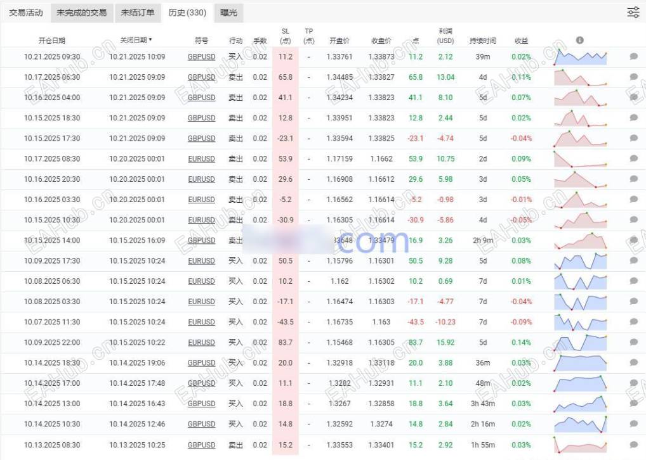View mini chart for 10.15.2025 14:00 trade
Viewport: 646px width, 460px height.
(580, 240)
